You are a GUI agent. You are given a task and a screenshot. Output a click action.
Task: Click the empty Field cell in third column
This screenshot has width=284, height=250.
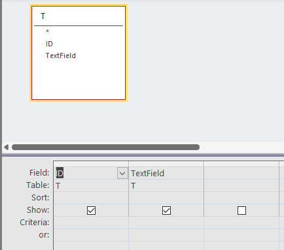[x=241, y=174]
